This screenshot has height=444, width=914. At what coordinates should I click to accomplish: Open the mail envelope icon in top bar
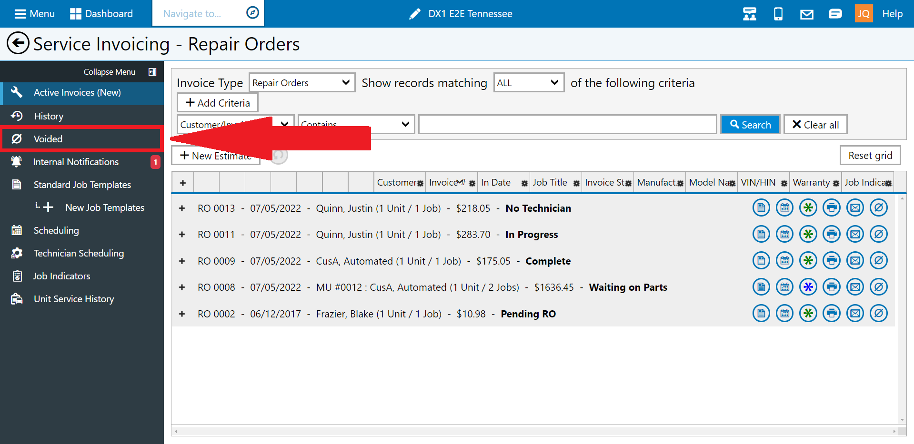(807, 14)
